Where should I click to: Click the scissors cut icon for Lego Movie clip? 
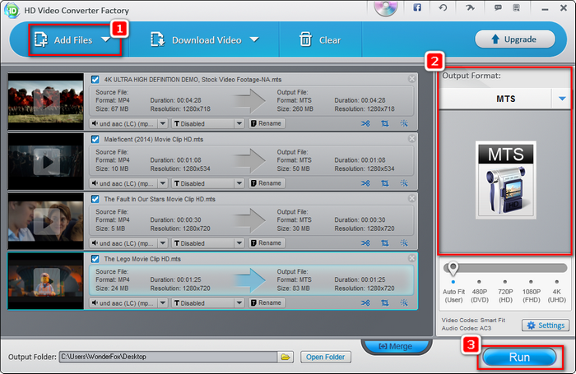tap(365, 302)
